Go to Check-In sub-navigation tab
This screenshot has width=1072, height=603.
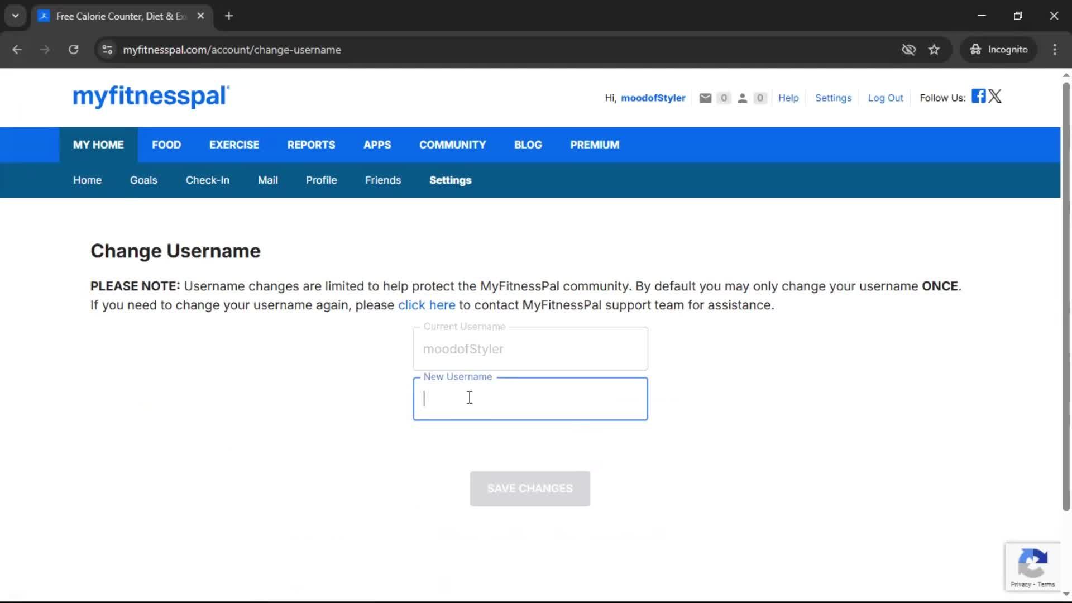[x=207, y=180]
